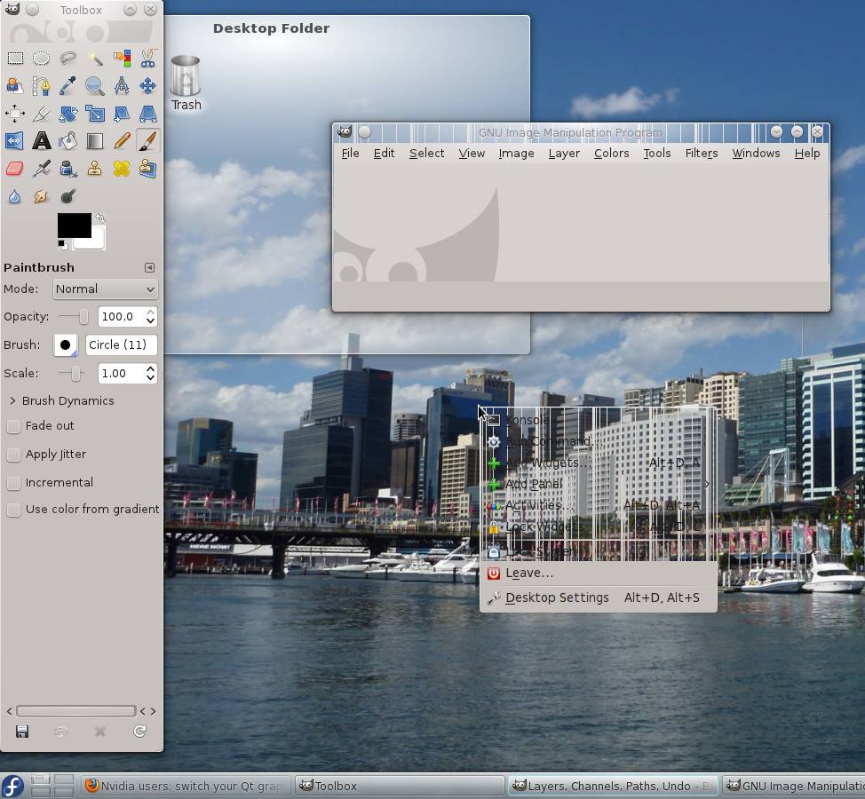This screenshot has width=865, height=799.
Task: Select the Eraser tool
Action: (15, 168)
